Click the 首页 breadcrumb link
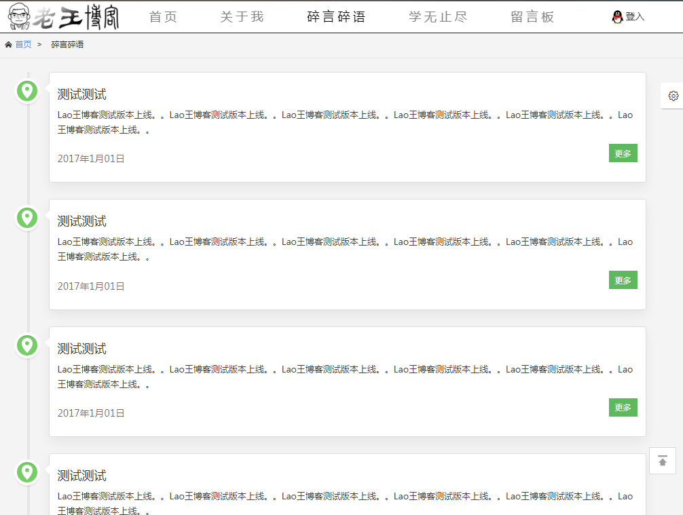The height and width of the screenshot is (515, 683). click(x=23, y=45)
